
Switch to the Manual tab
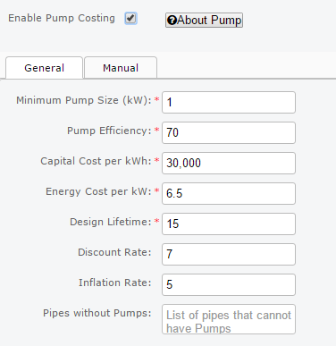[121, 68]
